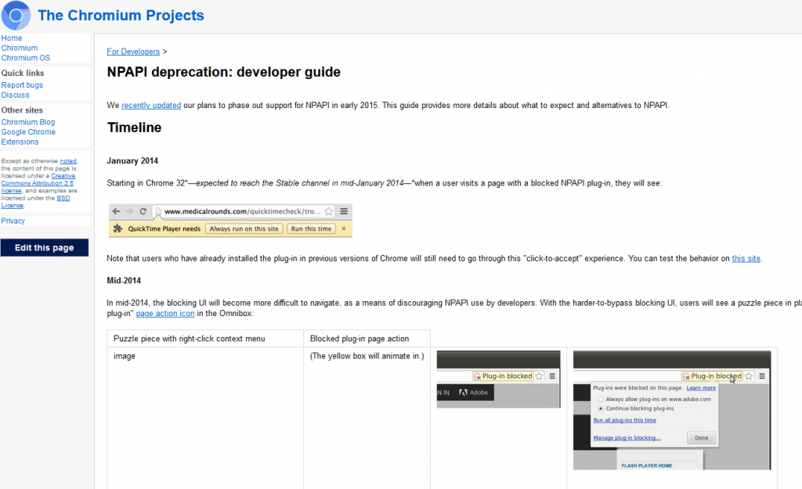
Task: Open Chromium OS from the sidebar
Action: coord(25,58)
